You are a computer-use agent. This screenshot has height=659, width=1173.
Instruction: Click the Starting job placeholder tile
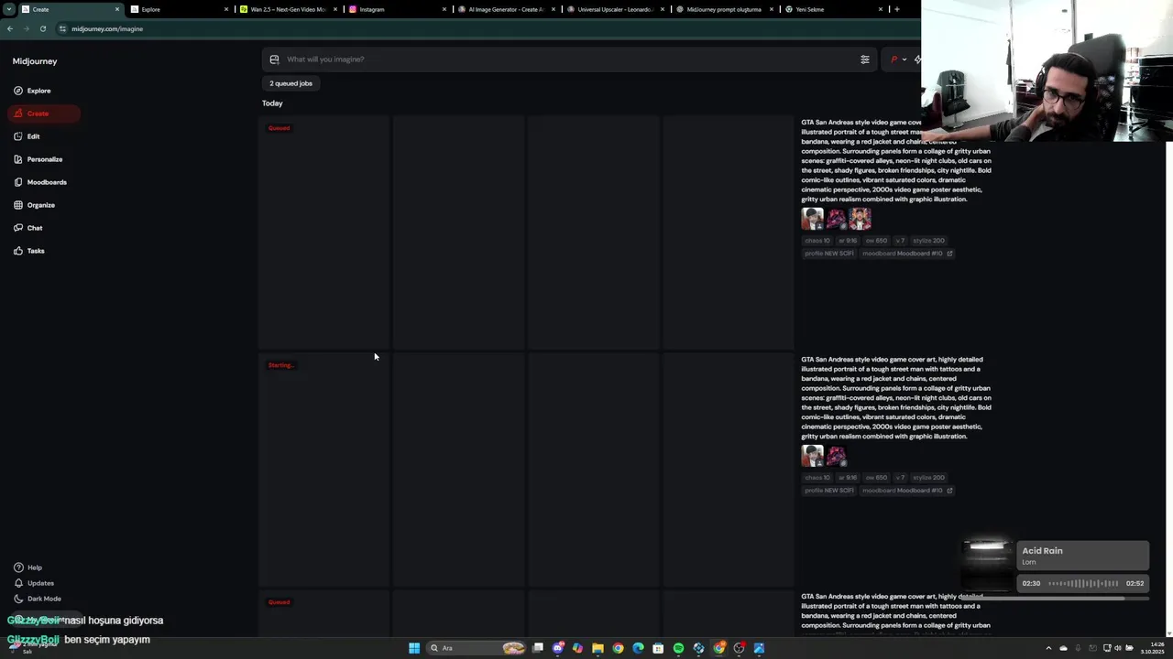(x=323, y=469)
